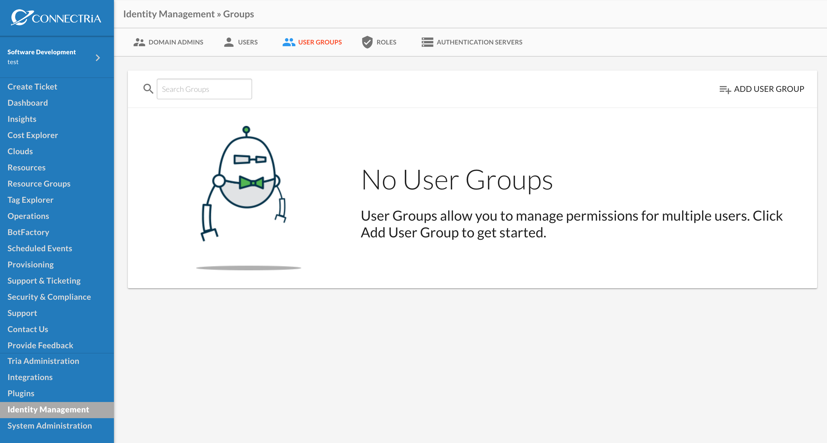This screenshot has width=827, height=443.
Task: Open Tria Administration in sidebar
Action: (x=43, y=361)
